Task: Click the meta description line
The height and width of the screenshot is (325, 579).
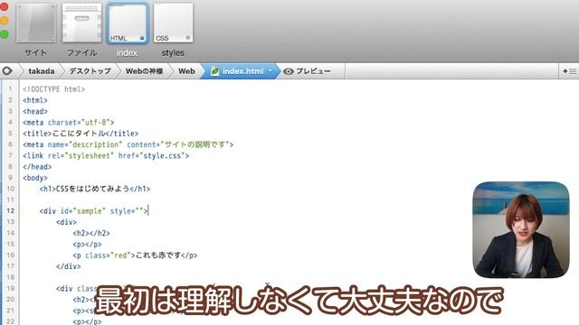Action: pyautogui.click(x=128, y=144)
